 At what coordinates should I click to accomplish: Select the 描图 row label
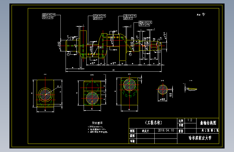(132, 136)
